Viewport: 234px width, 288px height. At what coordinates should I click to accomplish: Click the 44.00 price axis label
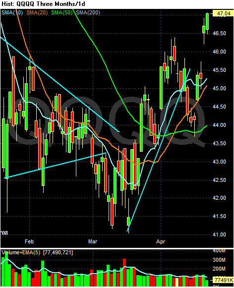(219, 125)
